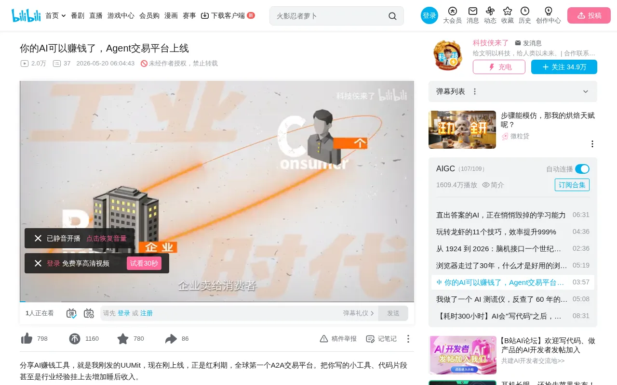Like the video with thumbs-up icon

point(27,339)
